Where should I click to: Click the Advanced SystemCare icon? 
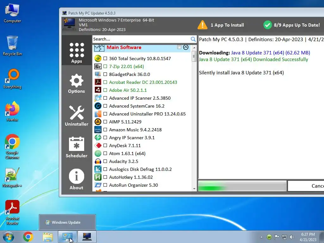click(98, 106)
